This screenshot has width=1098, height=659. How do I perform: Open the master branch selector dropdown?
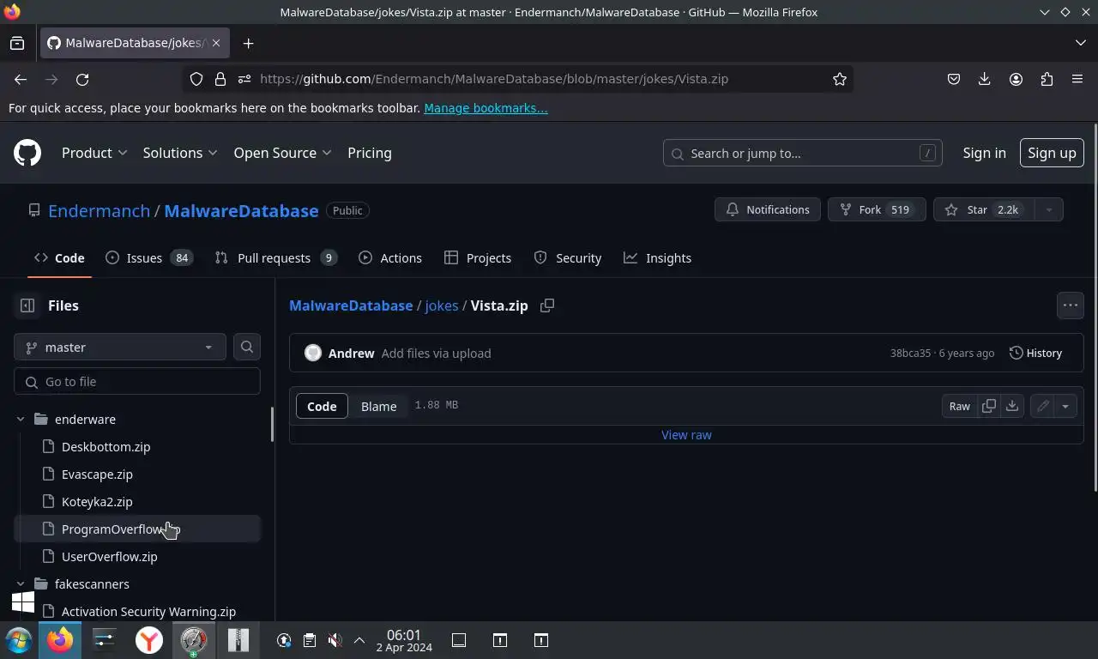coord(120,347)
